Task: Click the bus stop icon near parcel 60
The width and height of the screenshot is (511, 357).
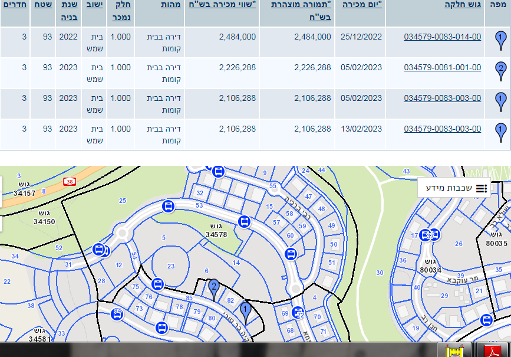Action: (291, 254)
